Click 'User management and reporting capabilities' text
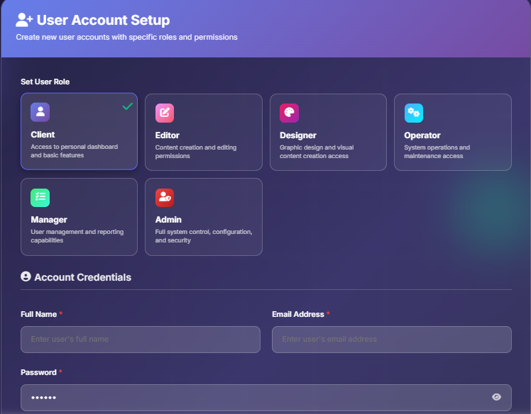Viewport: 531px width, 414px height. coord(77,236)
